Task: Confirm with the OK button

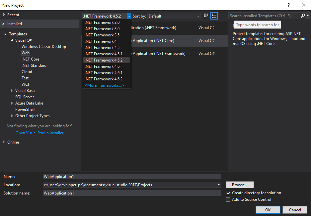Action: (268, 210)
